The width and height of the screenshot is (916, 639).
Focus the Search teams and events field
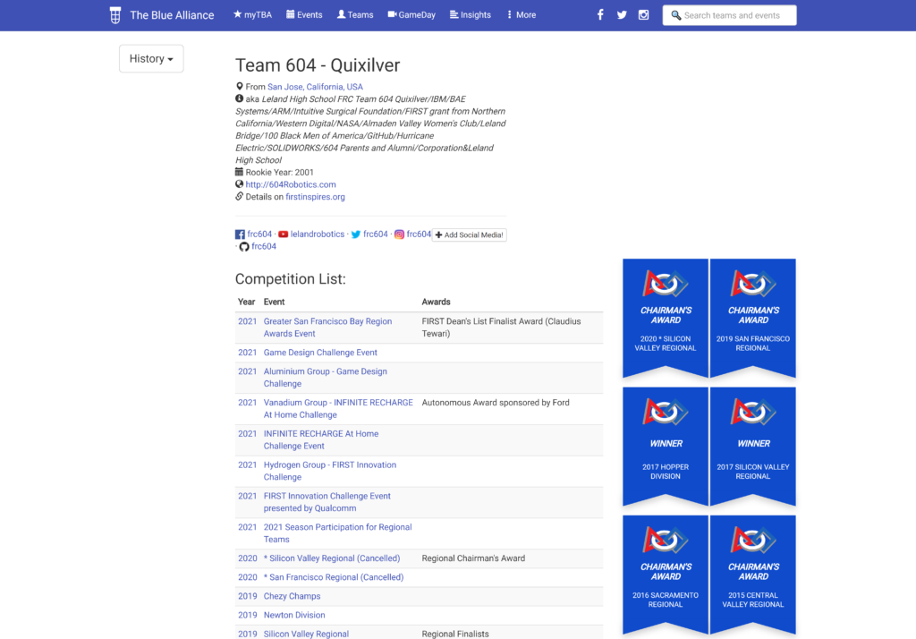click(x=729, y=15)
